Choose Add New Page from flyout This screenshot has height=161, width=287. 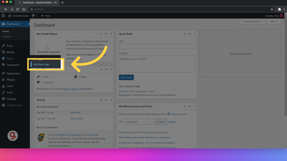pos(41,64)
